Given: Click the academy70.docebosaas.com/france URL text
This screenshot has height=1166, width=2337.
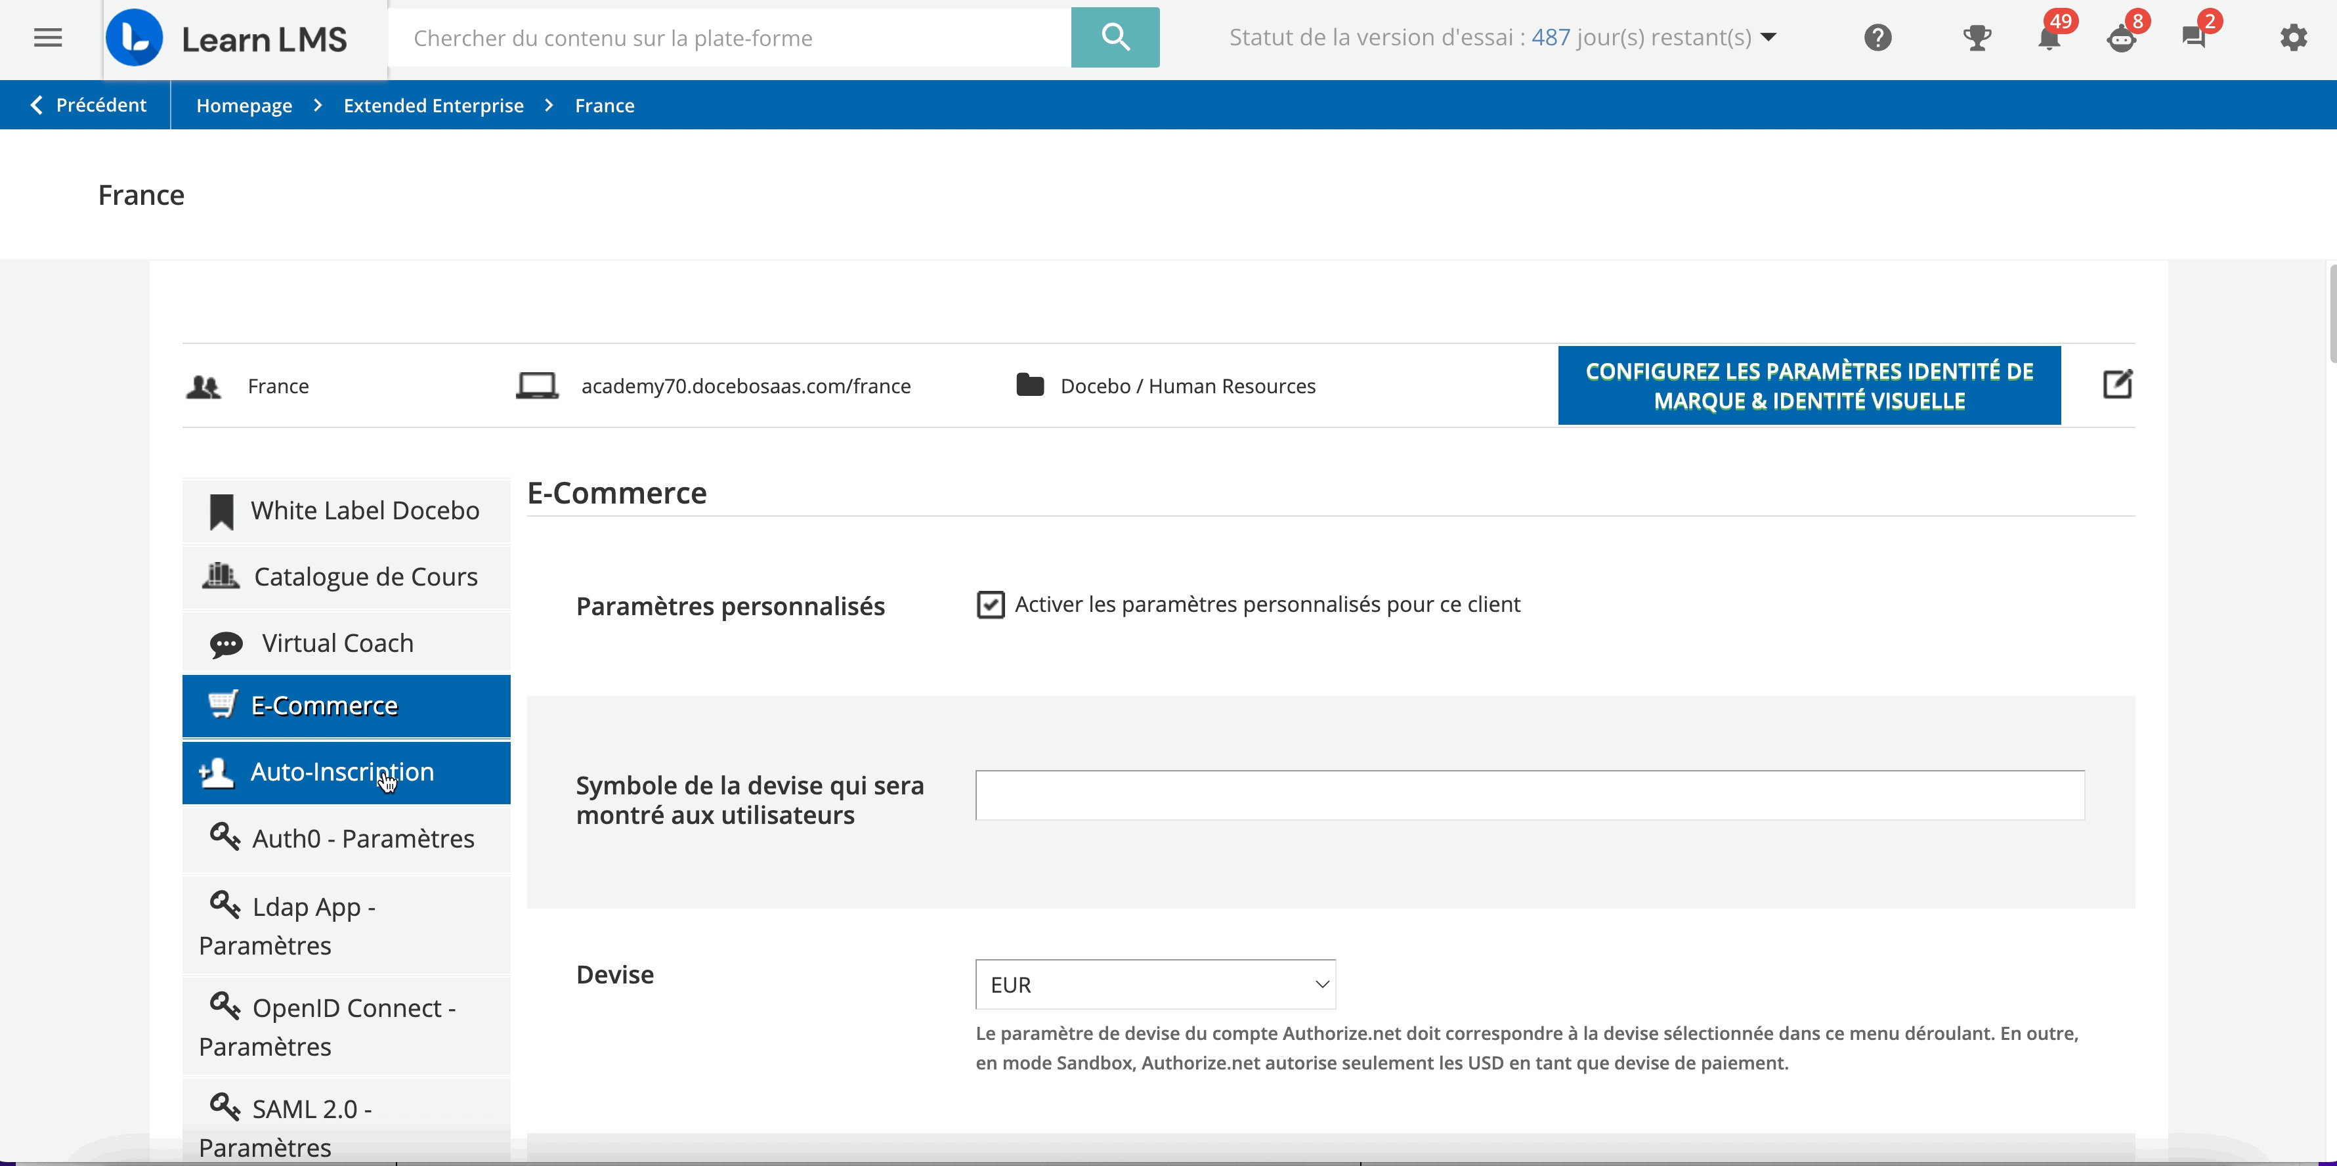Looking at the screenshot, I should point(746,387).
